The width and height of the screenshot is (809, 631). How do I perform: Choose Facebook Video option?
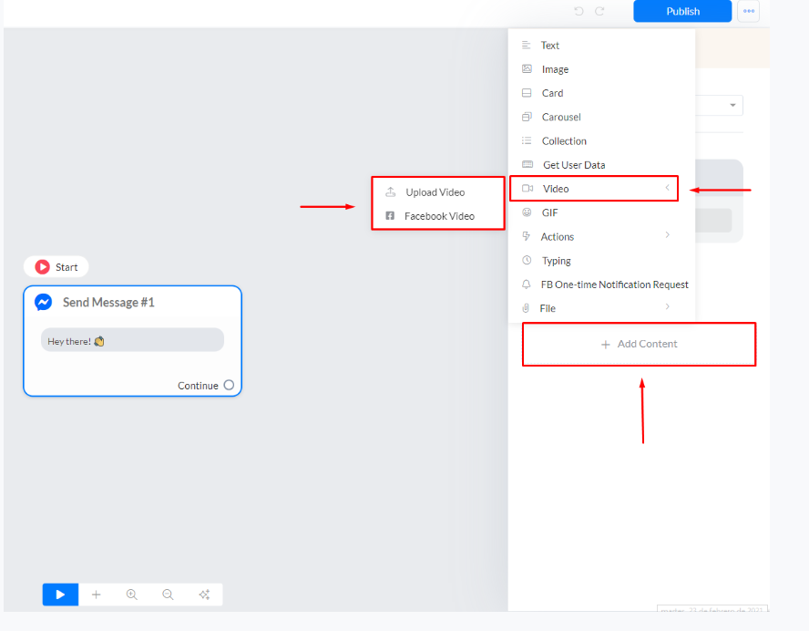439,216
